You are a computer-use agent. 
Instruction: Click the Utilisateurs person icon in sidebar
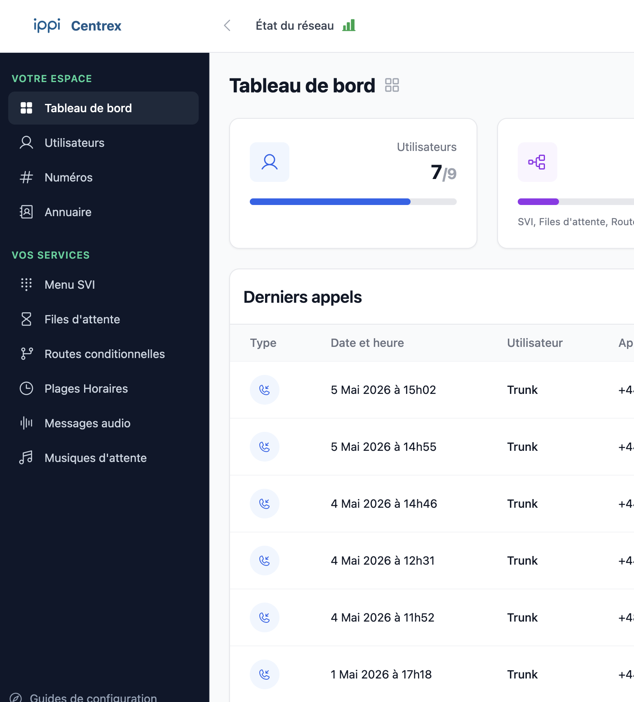[x=26, y=143]
